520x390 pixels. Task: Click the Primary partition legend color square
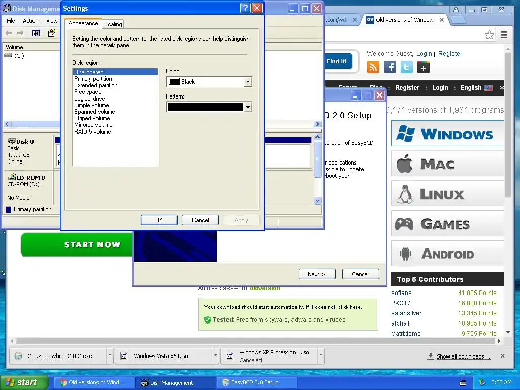pos(9,209)
